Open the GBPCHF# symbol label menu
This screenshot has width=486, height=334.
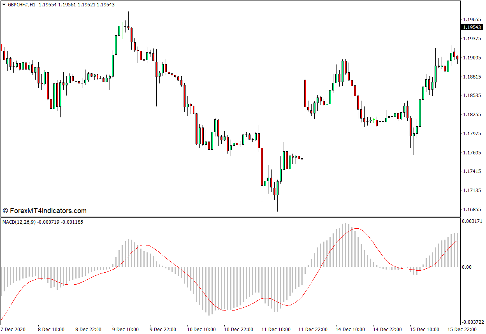point(22,5)
